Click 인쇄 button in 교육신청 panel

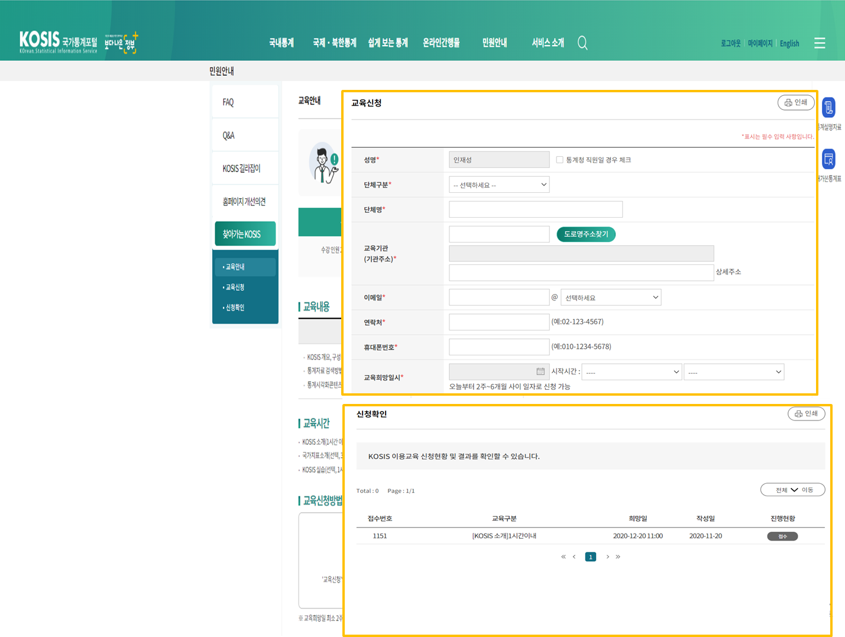(x=795, y=102)
